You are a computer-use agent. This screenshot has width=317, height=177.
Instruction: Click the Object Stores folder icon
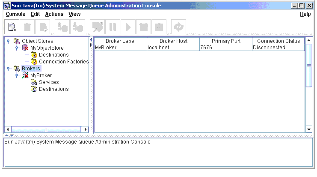pos(17,41)
